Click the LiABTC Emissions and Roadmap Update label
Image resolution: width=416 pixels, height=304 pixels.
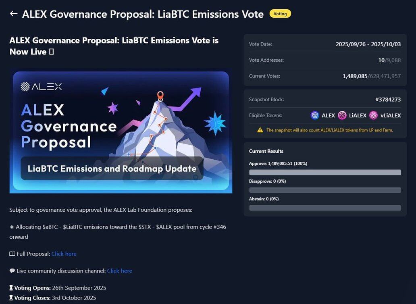click(112, 169)
